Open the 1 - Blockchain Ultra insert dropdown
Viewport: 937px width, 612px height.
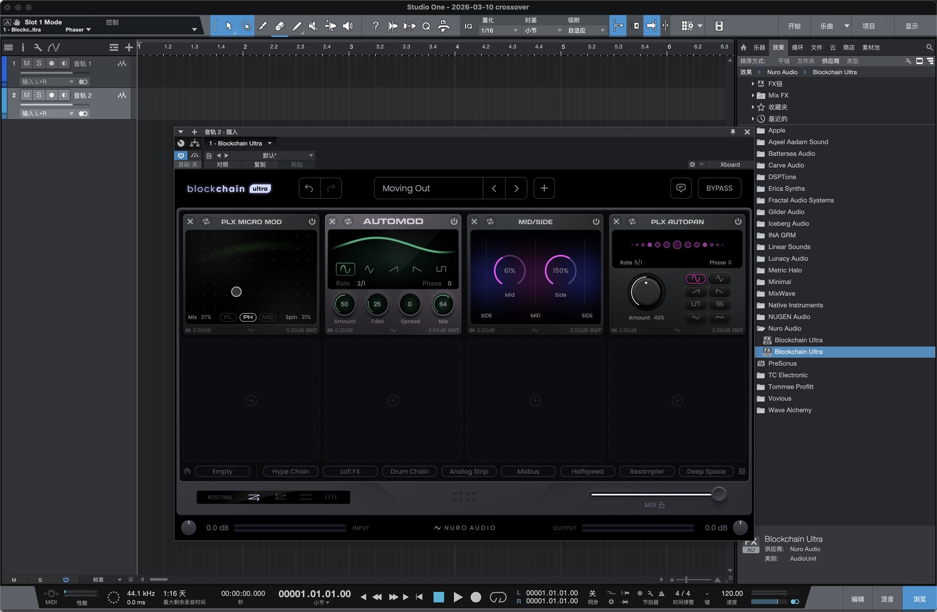(x=269, y=143)
